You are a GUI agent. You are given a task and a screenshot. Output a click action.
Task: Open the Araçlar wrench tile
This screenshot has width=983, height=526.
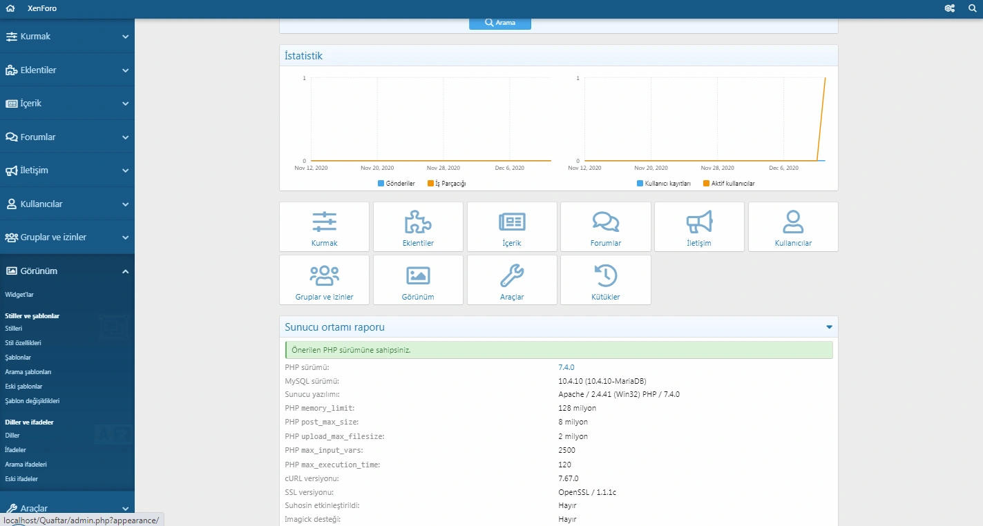tap(512, 280)
